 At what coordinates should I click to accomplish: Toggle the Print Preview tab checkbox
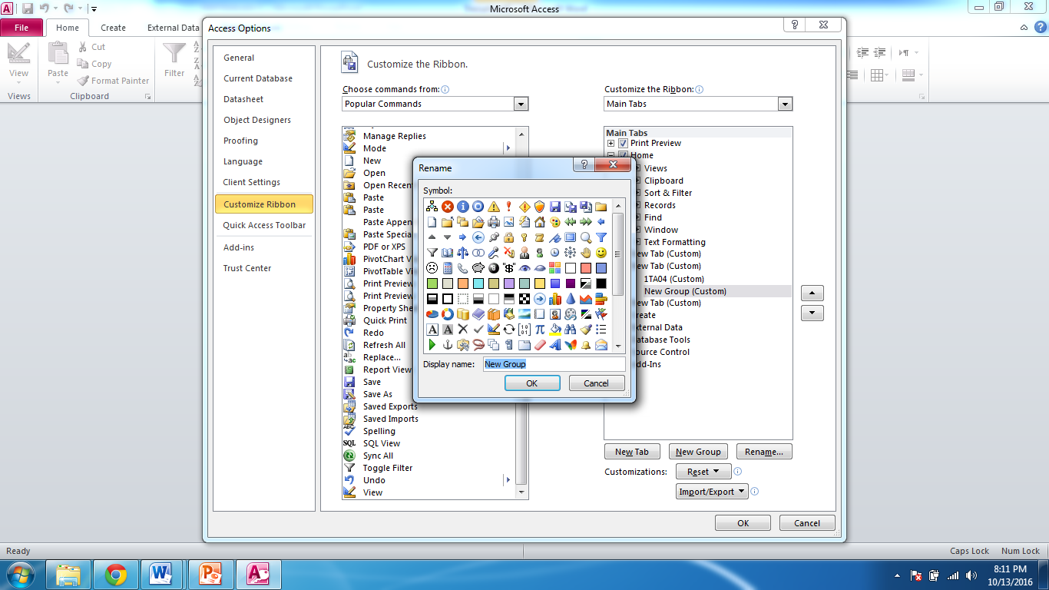pyautogui.click(x=623, y=144)
